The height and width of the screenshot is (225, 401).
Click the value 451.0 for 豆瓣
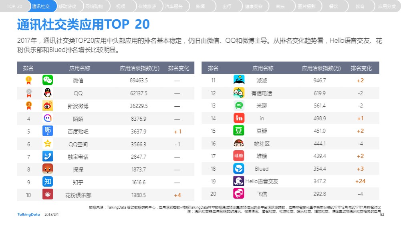click(320, 131)
